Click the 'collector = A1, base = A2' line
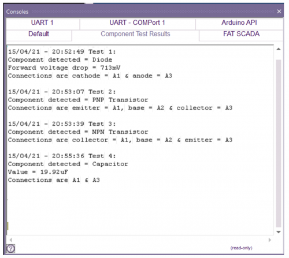The height and width of the screenshot is (258, 289). [x=120, y=140]
